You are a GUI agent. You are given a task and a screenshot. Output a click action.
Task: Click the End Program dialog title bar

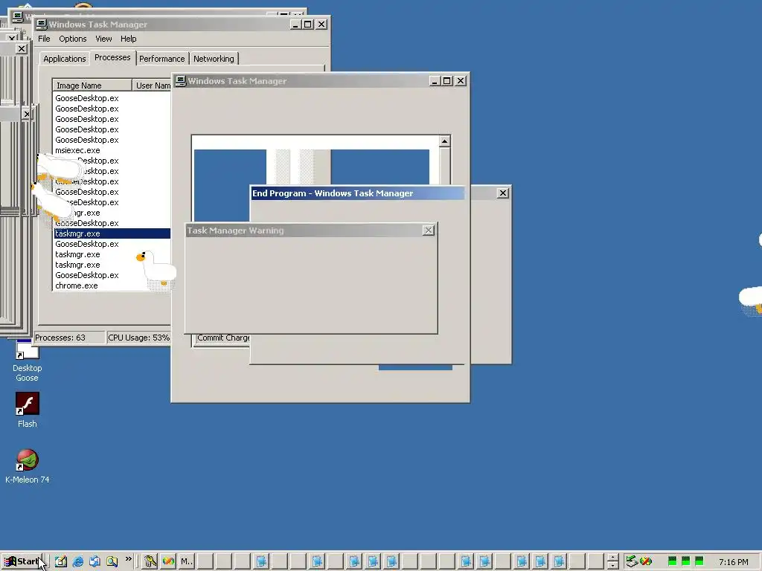tap(357, 193)
